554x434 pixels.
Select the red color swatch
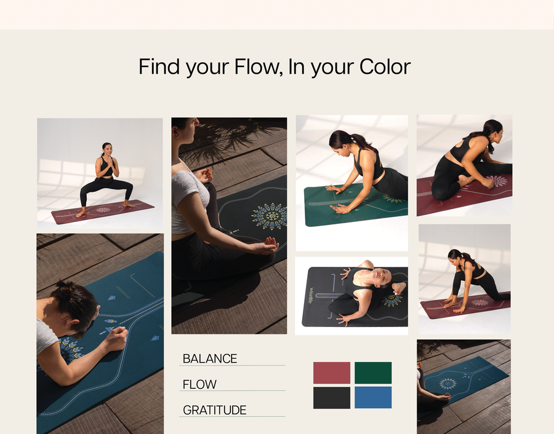(x=331, y=373)
